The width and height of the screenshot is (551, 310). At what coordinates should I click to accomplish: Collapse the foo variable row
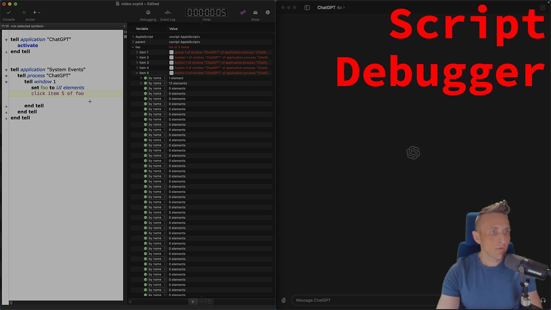coord(133,47)
